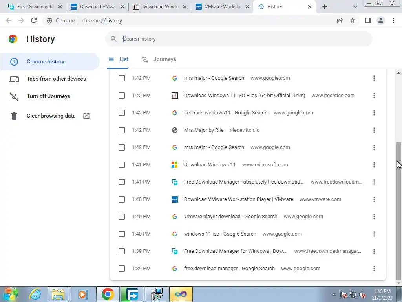Open Windows Explorer folder on the taskbar
Screen dimensions: 402x302
(58, 294)
